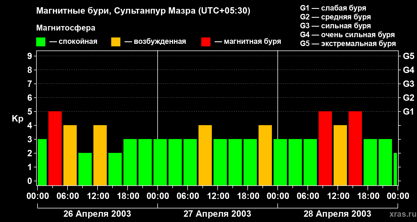Viewport: 417px width, 222px height.
Task: Click the 06:00 time label under 26 April
Action: point(68,196)
